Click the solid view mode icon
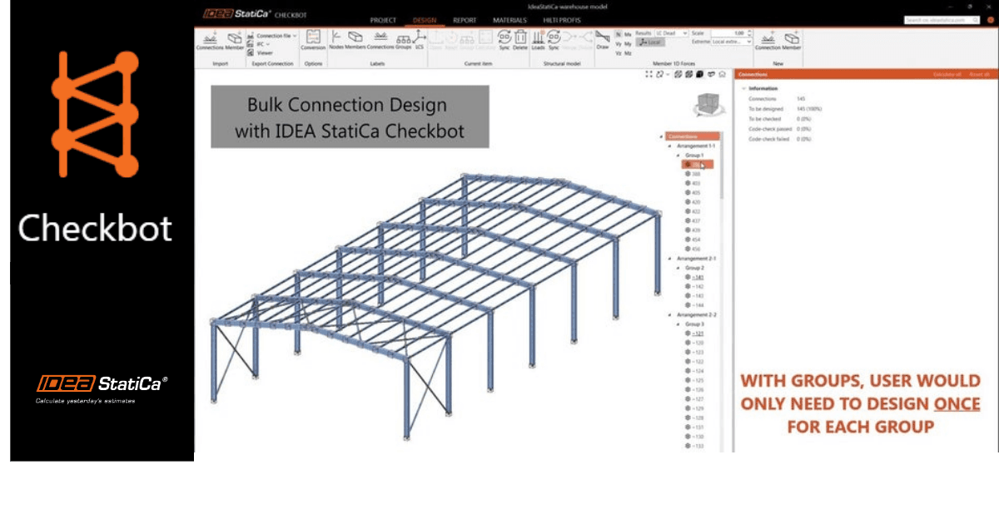This screenshot has height=524, width=999. click(x=700, y=74)
